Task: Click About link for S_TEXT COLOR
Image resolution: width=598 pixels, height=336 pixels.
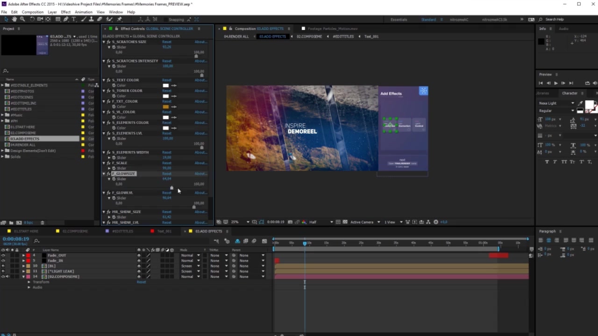Action: click(x=201, y=80)
